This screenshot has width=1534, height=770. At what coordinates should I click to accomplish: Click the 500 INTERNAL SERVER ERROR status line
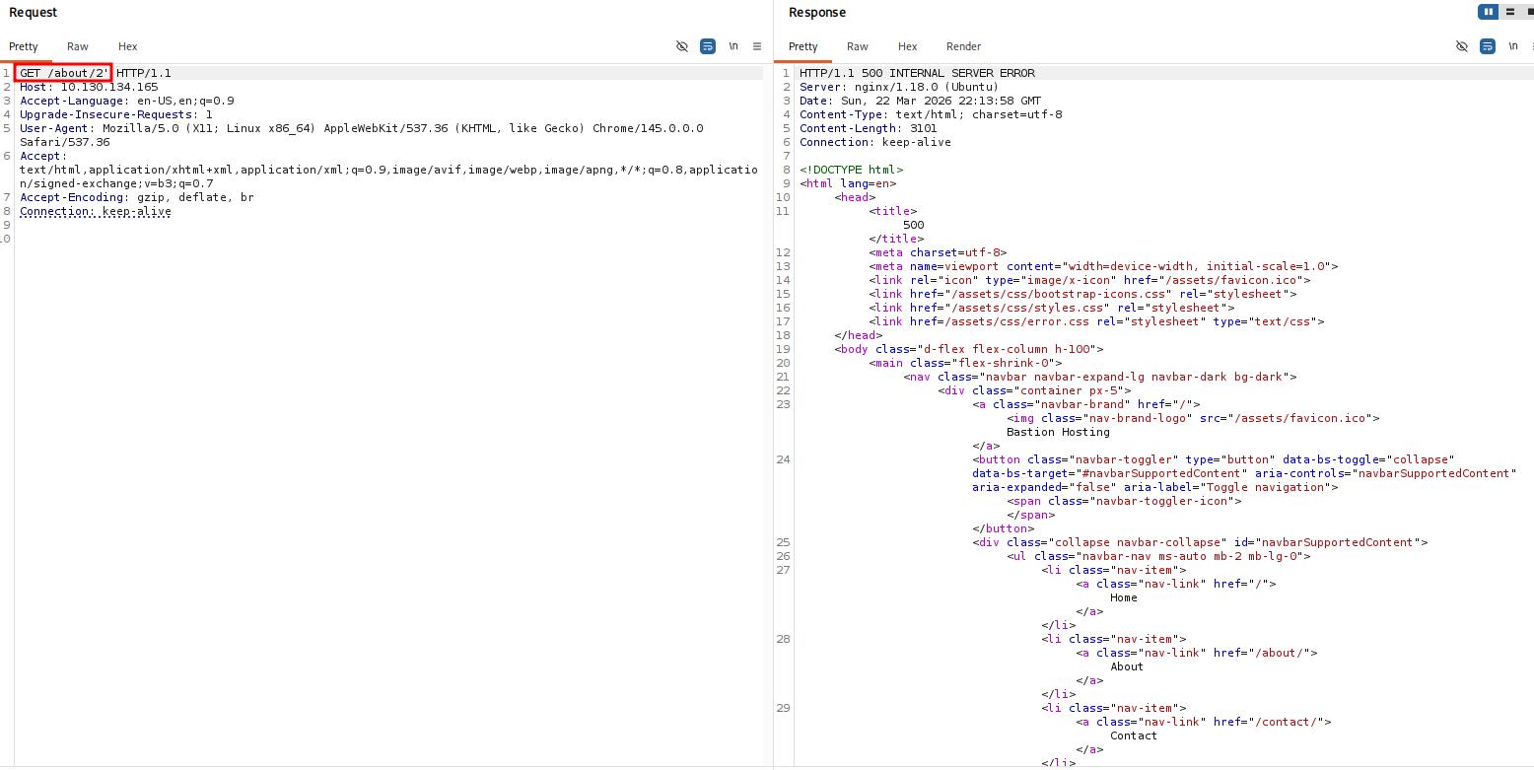click(917, 73)
